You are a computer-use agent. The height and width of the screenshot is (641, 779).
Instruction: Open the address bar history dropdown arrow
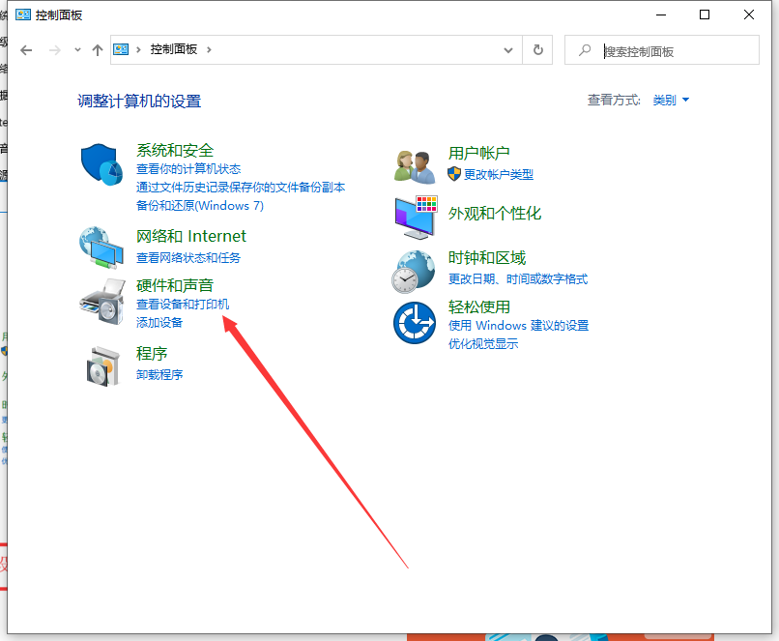(x=508, y=49)
